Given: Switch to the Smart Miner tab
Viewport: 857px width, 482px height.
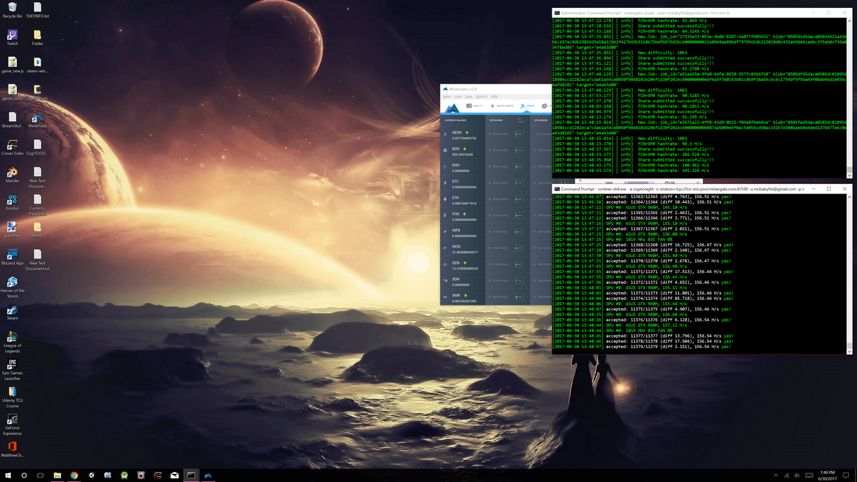Looking at the screenshot, I should 503,106.
